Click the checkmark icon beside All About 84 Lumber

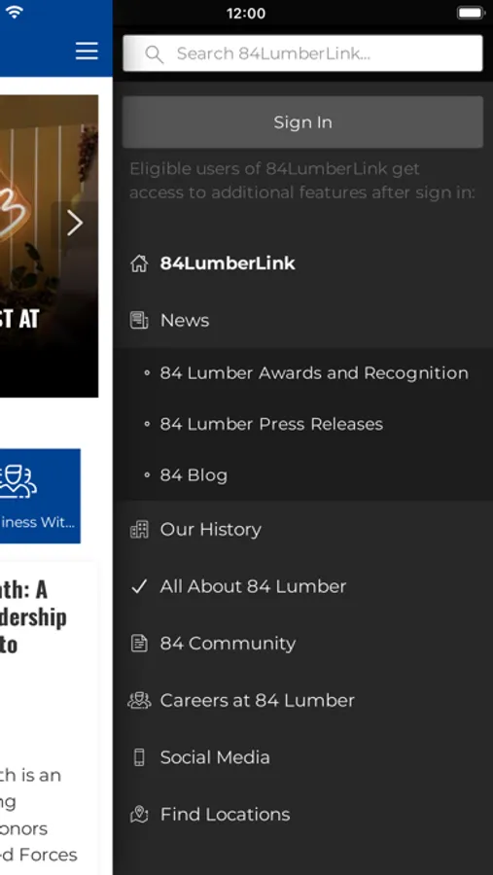[139, 586]
